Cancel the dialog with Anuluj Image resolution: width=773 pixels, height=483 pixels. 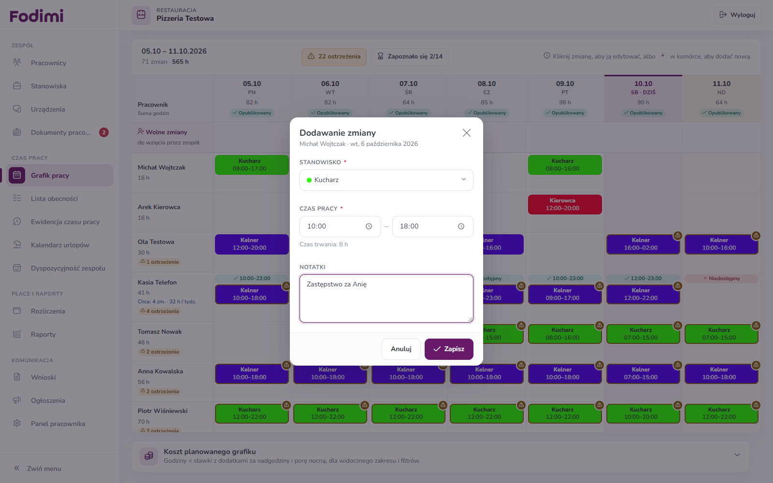click(401, 349)
